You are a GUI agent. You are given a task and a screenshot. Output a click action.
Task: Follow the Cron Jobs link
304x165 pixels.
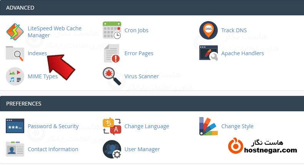pyautogui.click(x=136, y=30)
